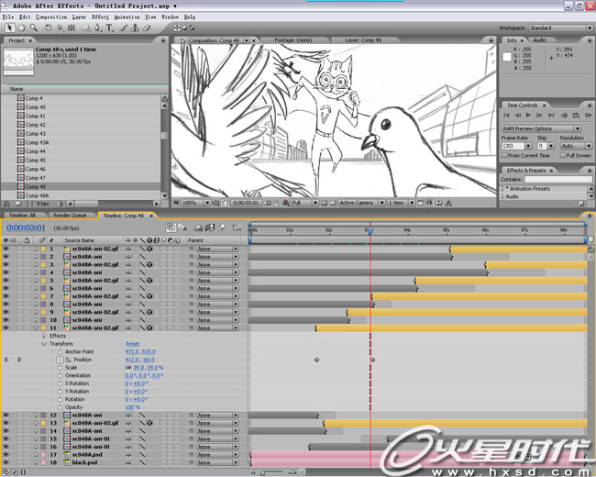Toggle the timeline live update icon
The width and height of the screenshot is (596, 477).
coord(171,227)
